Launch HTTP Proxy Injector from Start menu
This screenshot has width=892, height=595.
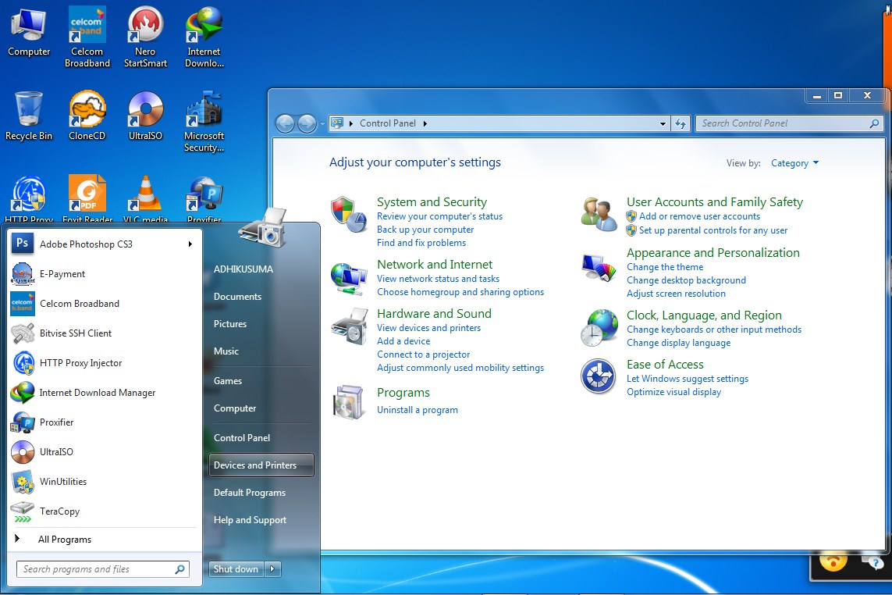pos(104,362)
